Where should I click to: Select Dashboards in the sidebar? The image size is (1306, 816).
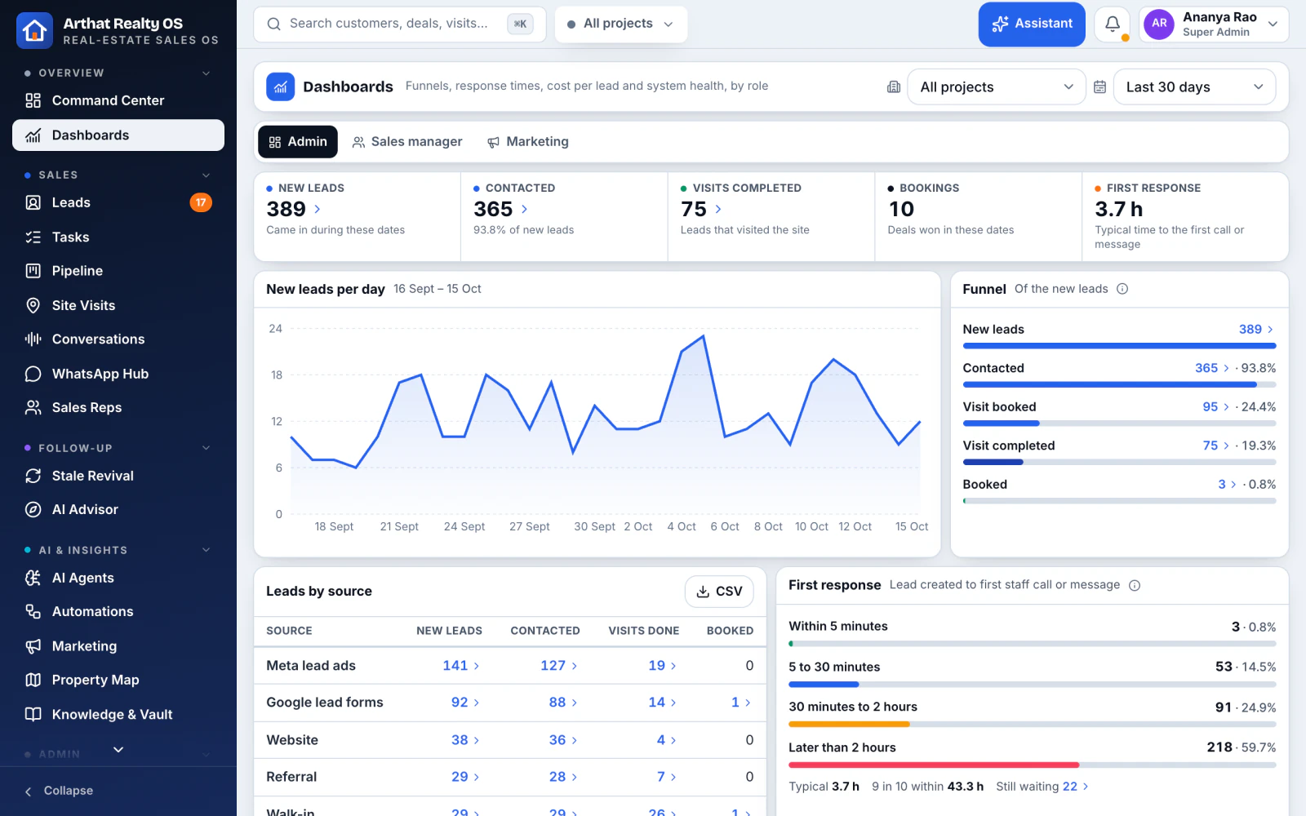118,135
